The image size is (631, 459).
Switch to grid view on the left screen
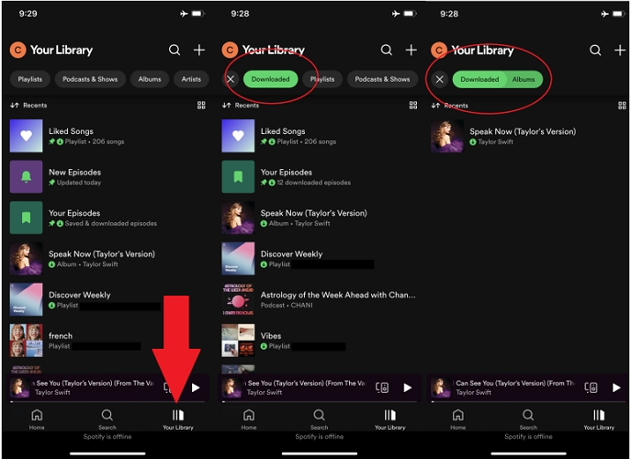coord(201,105)
